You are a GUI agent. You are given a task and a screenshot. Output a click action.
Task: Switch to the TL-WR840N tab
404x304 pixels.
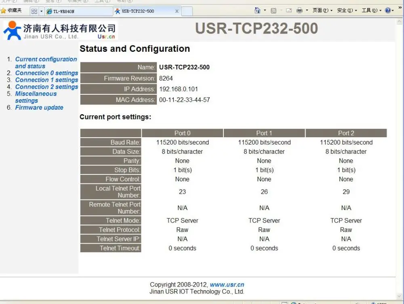pyautogui.click(x=79, y=11)
